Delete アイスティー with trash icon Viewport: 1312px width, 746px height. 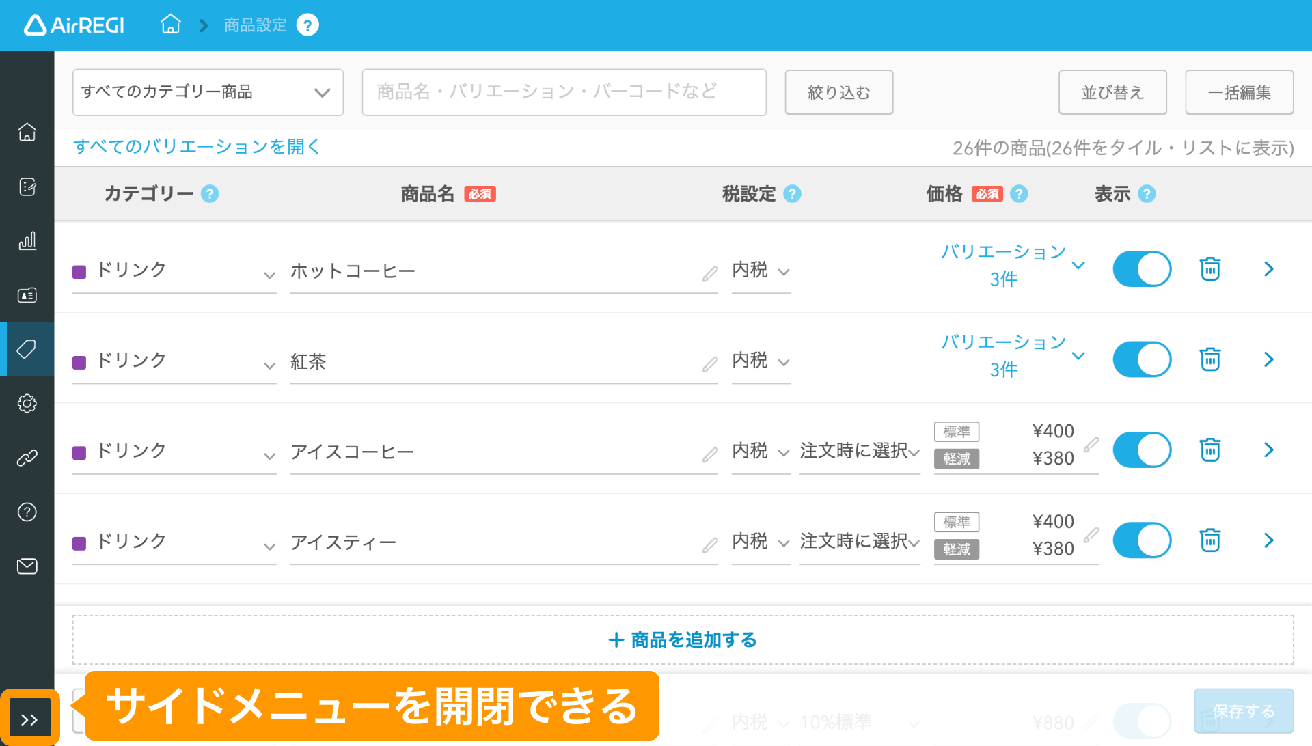(1210, 540)
